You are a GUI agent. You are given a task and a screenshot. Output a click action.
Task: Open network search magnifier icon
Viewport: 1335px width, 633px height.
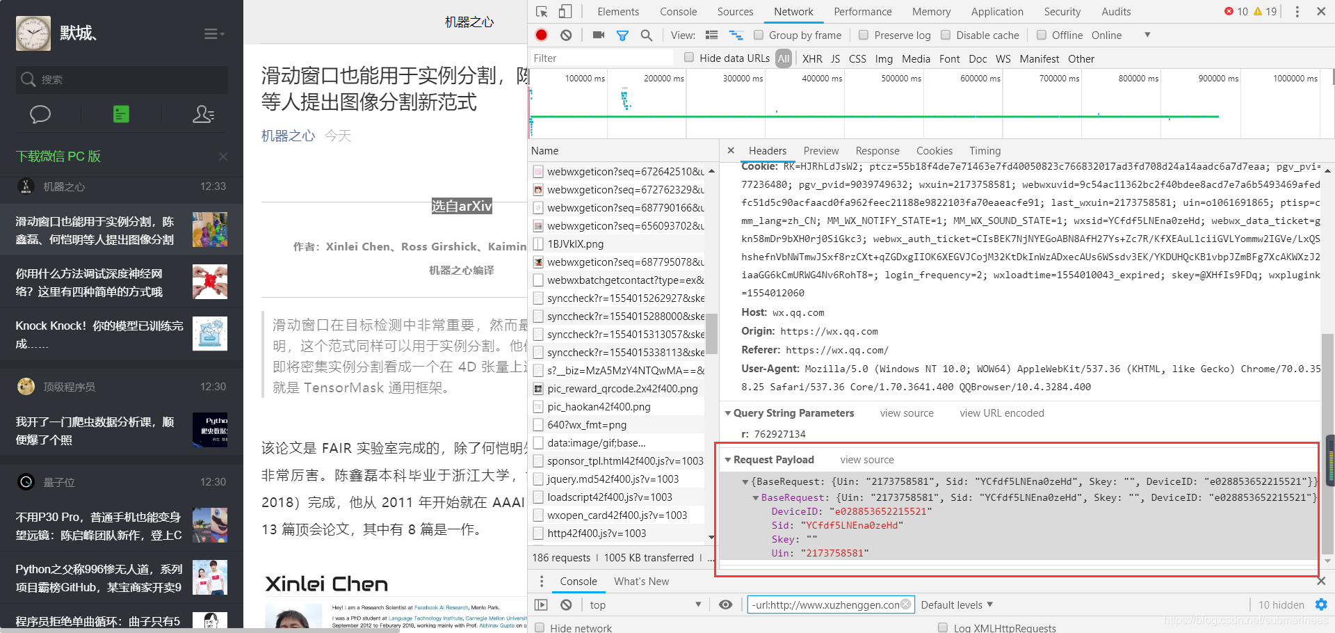[647, 35]
